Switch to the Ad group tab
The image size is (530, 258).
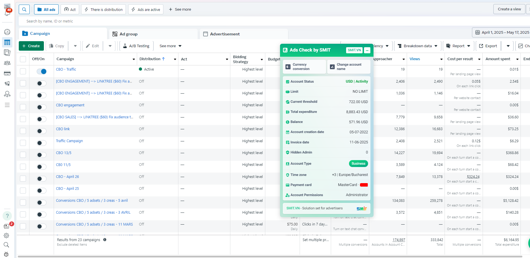(x=128, y=34)
